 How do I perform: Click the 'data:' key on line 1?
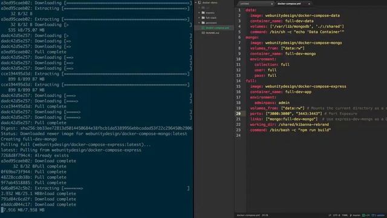(x=251, y=10)
